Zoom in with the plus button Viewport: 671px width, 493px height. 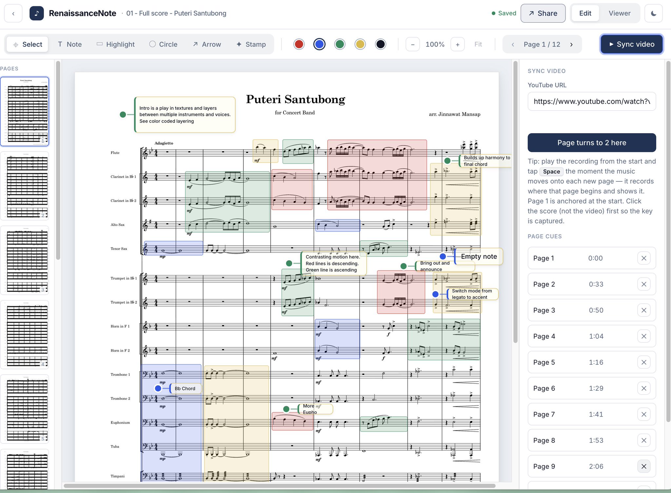coord(457,44)
